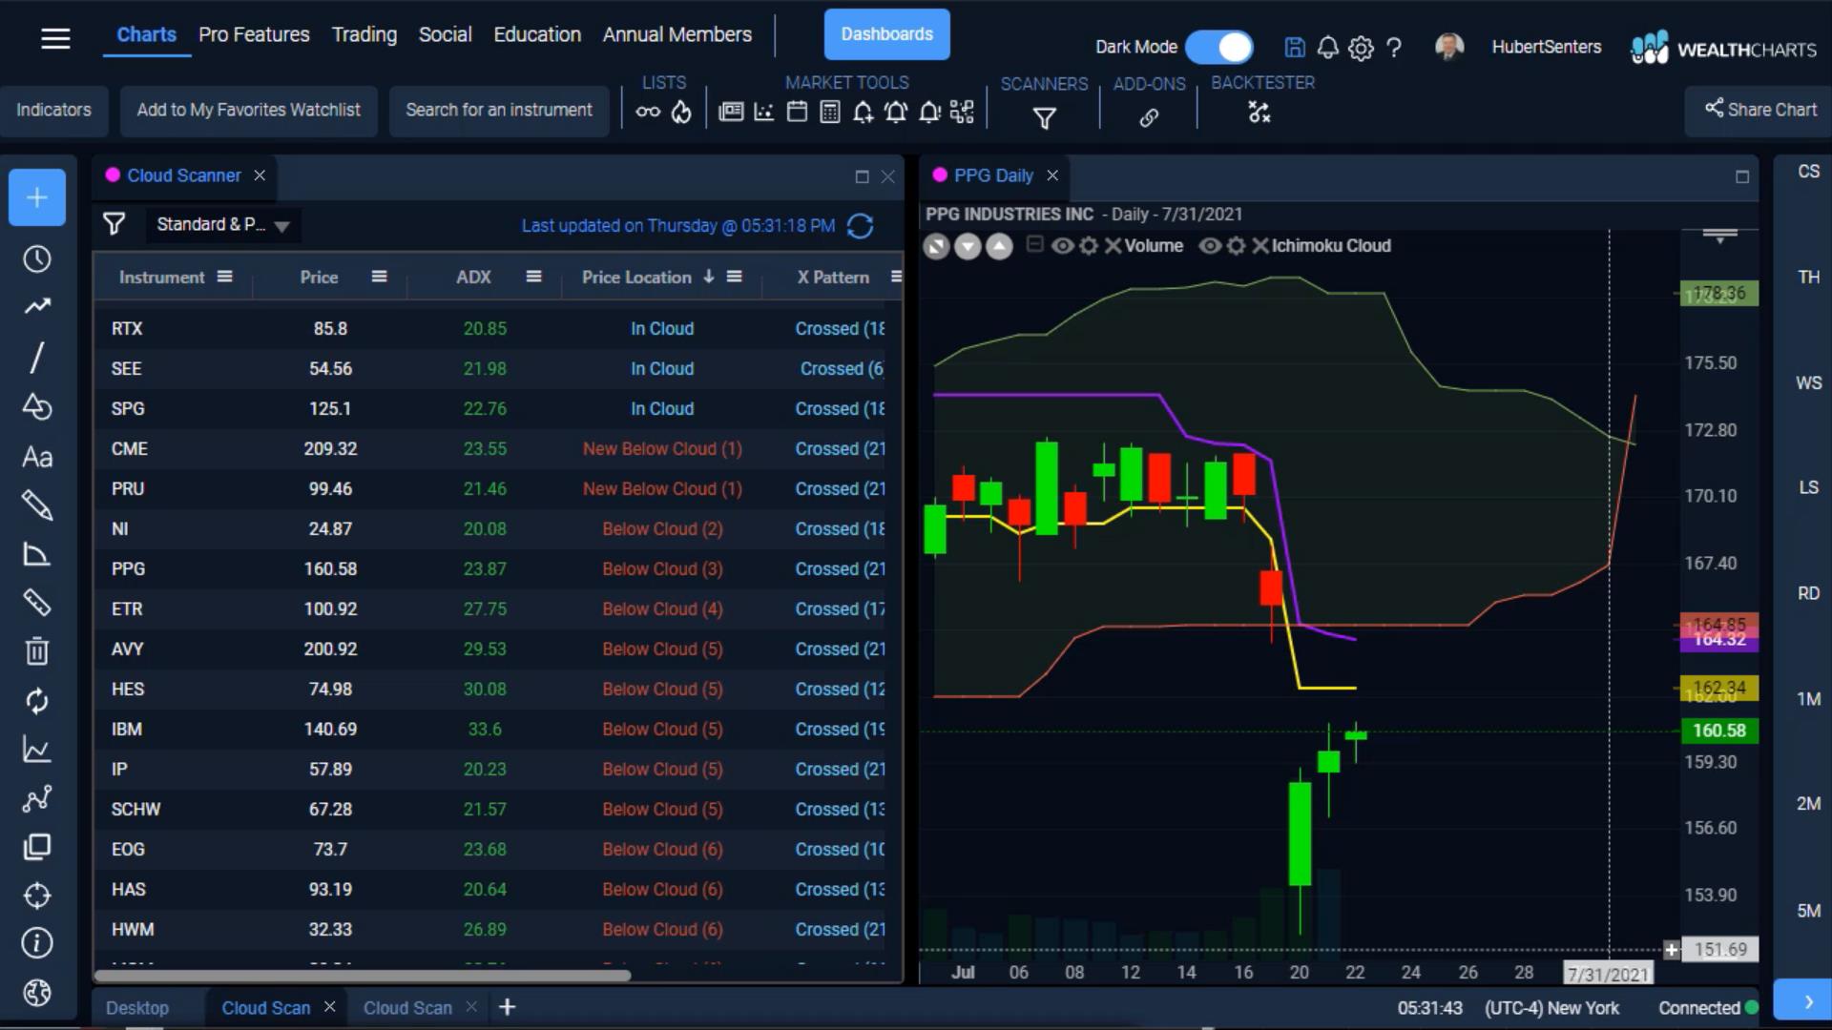Click the crosshair target tool
The height and width of the screenshot is (1030, 1832).
coord(37,896)
